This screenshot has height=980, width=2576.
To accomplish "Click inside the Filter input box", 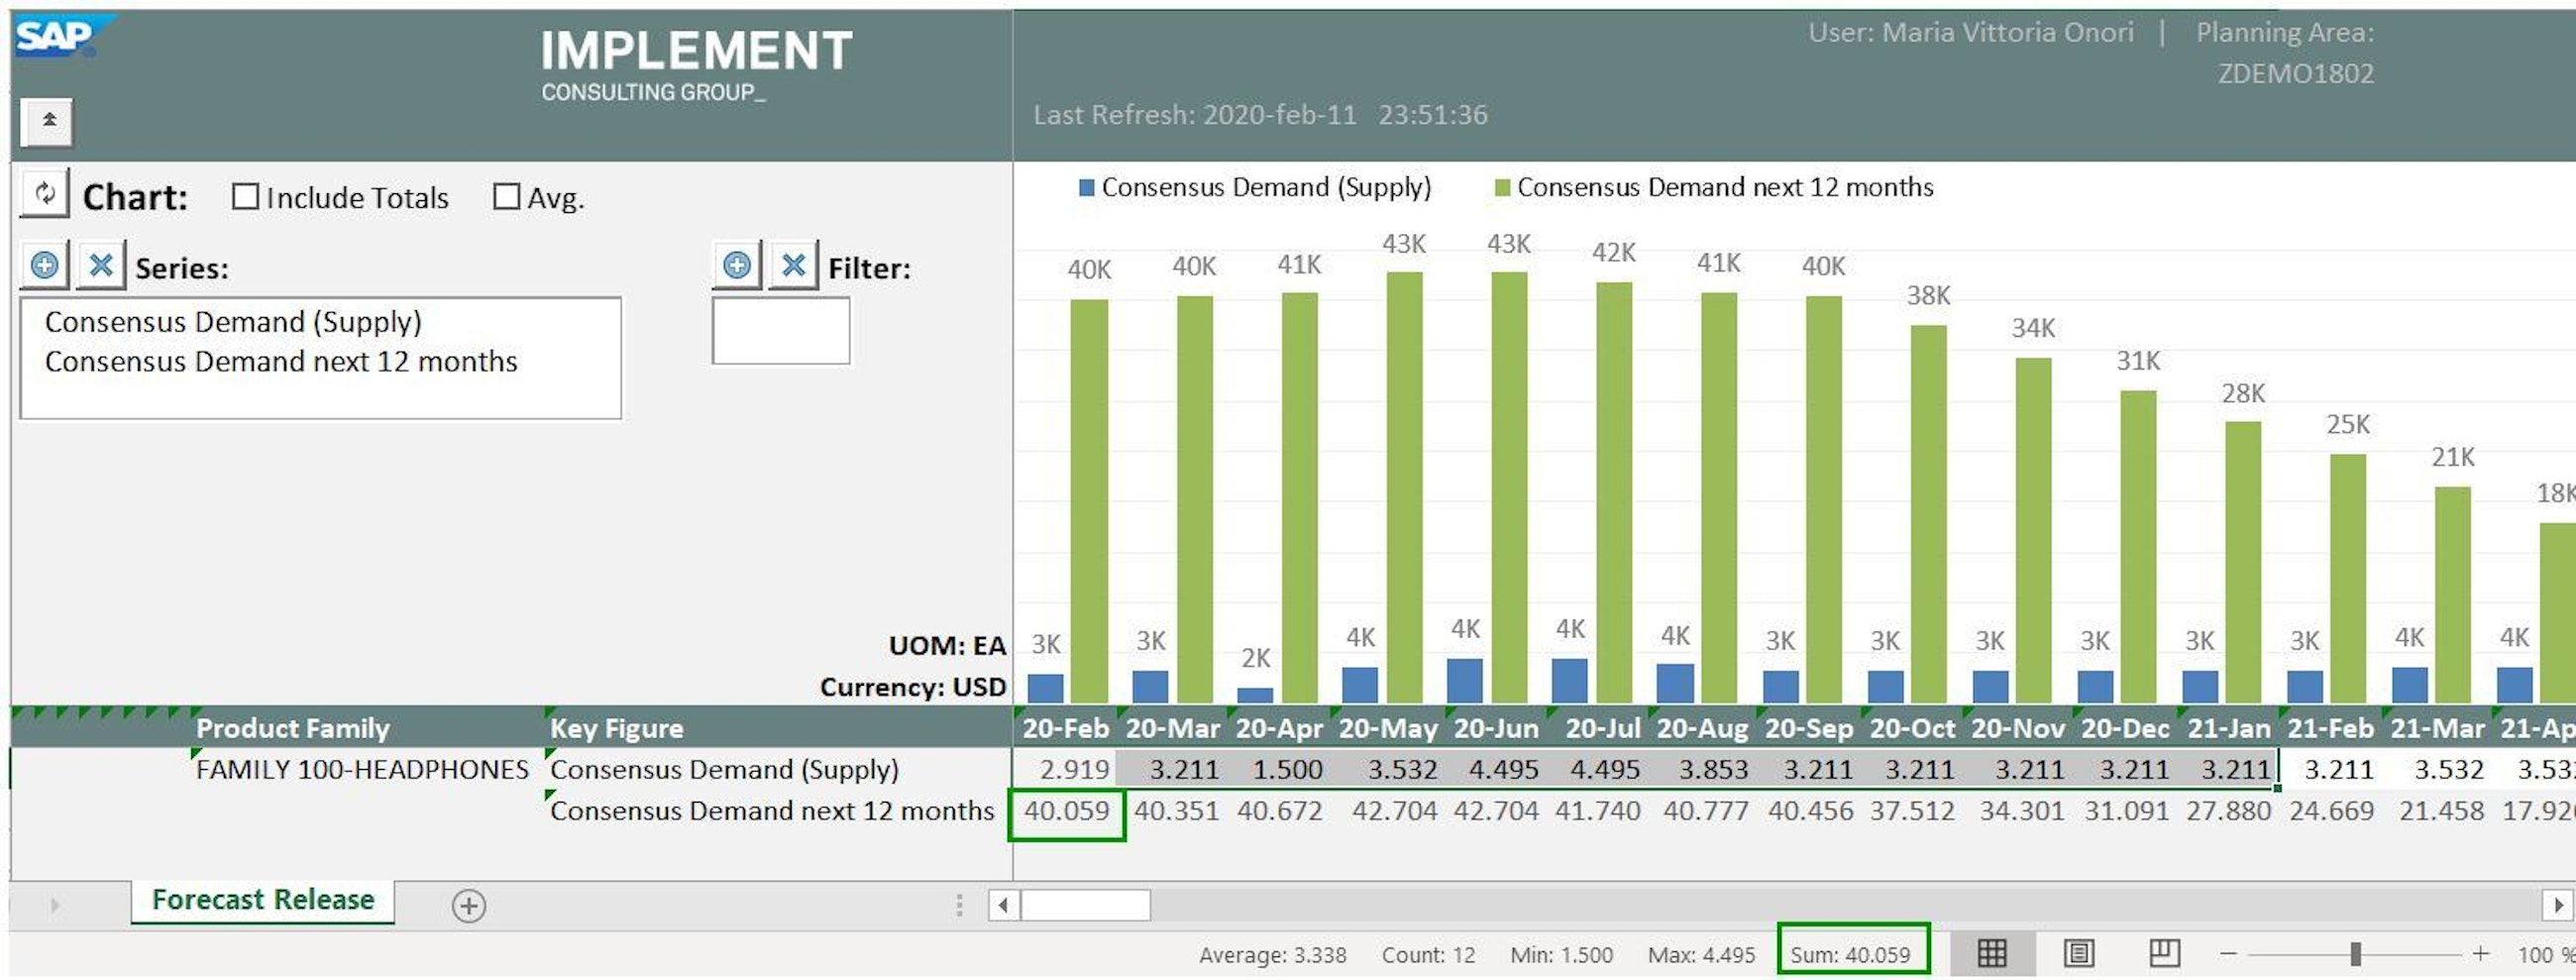I will [781, 331].
